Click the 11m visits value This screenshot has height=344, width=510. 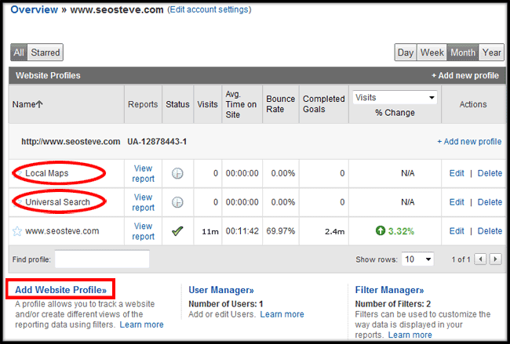pos(210,232)
